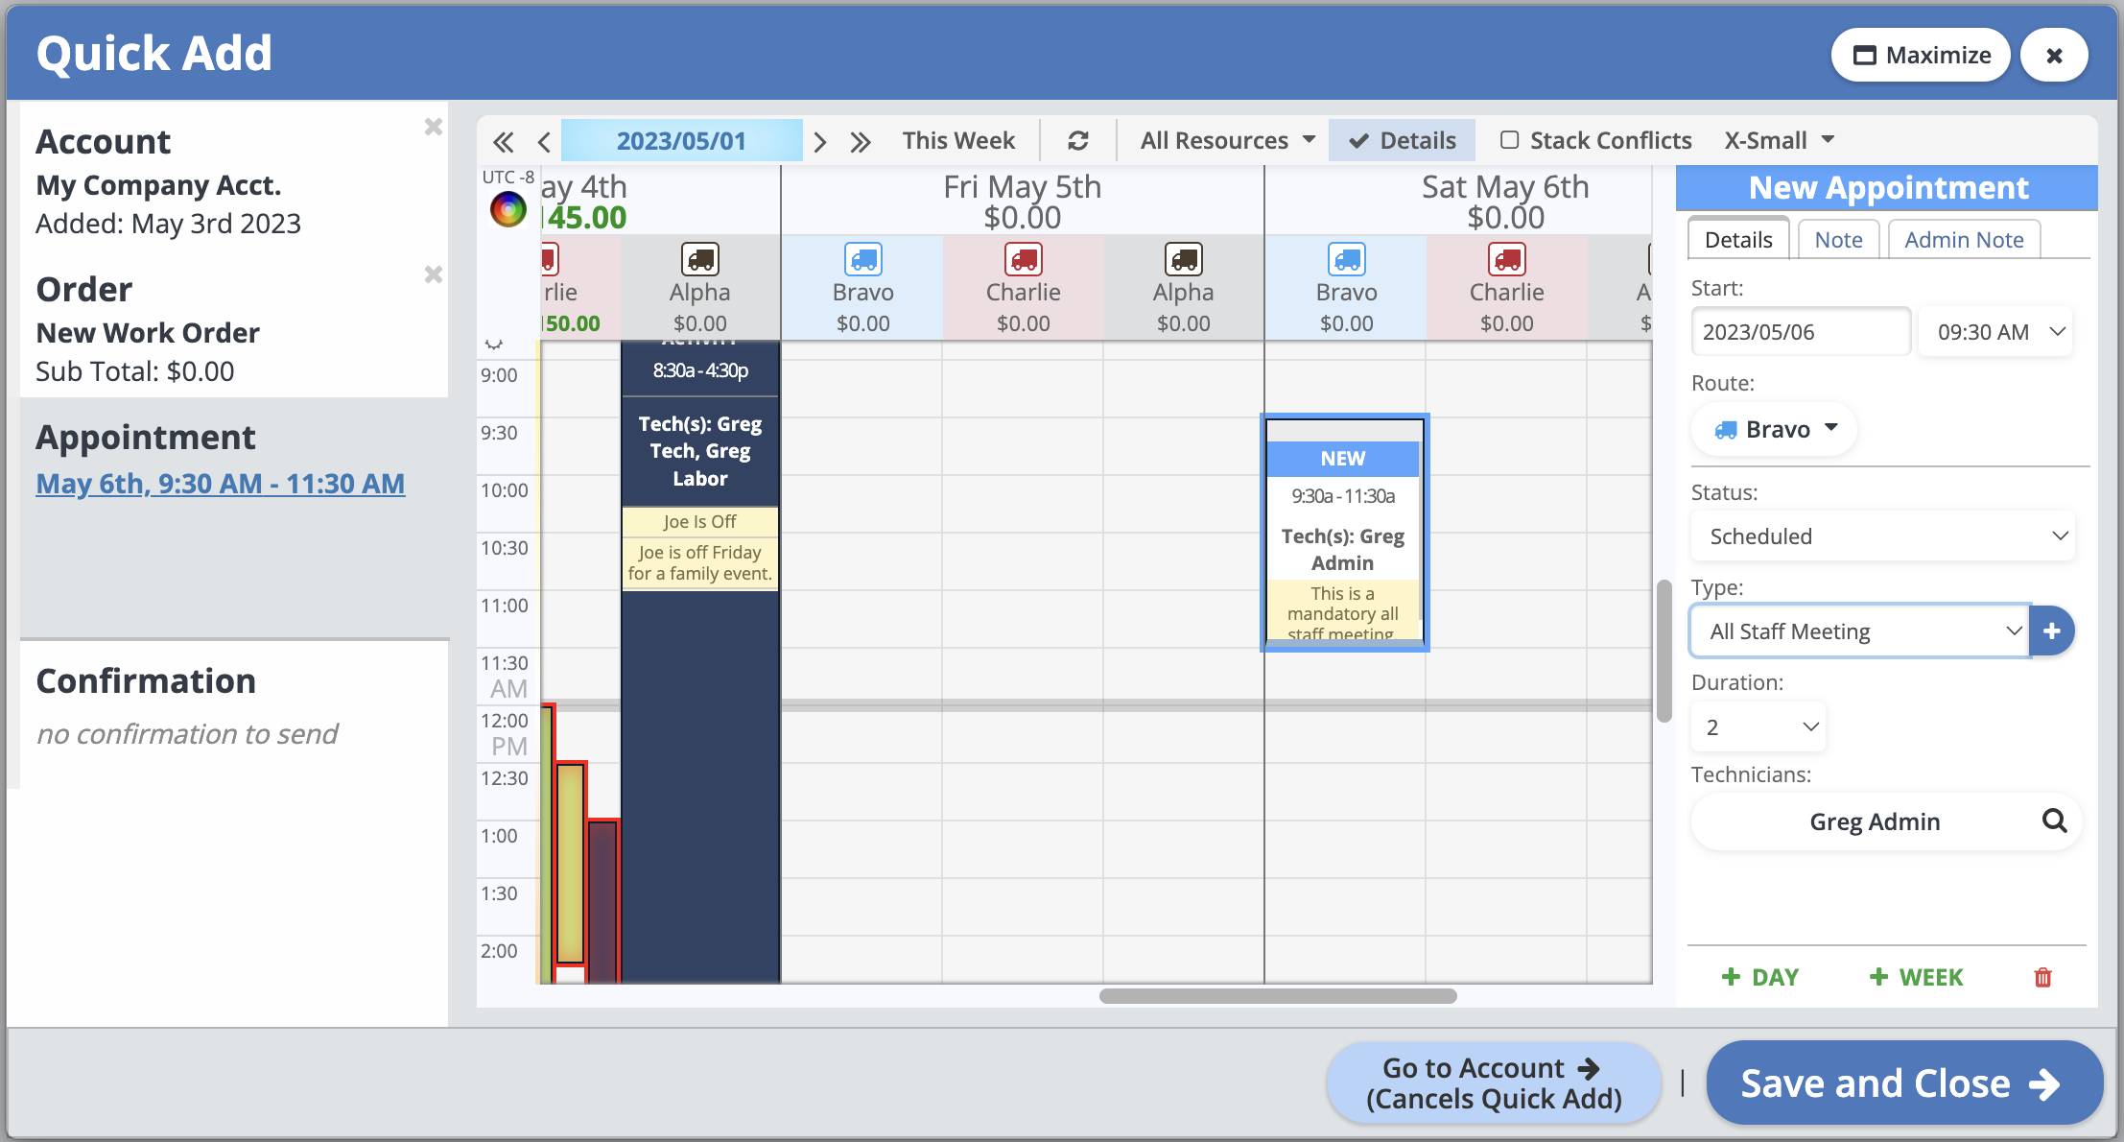Open the X-Small size dropdown
The width and height of the screenshot is (2124, 1142).
click(x=1780, y=140)
